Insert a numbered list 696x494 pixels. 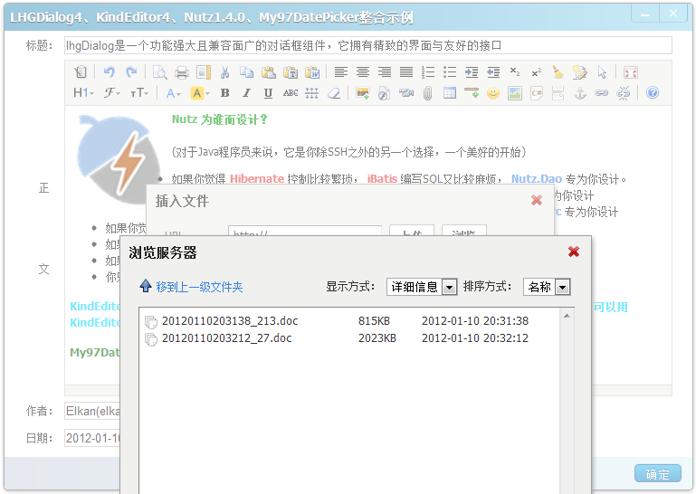(x=428, y=71)
